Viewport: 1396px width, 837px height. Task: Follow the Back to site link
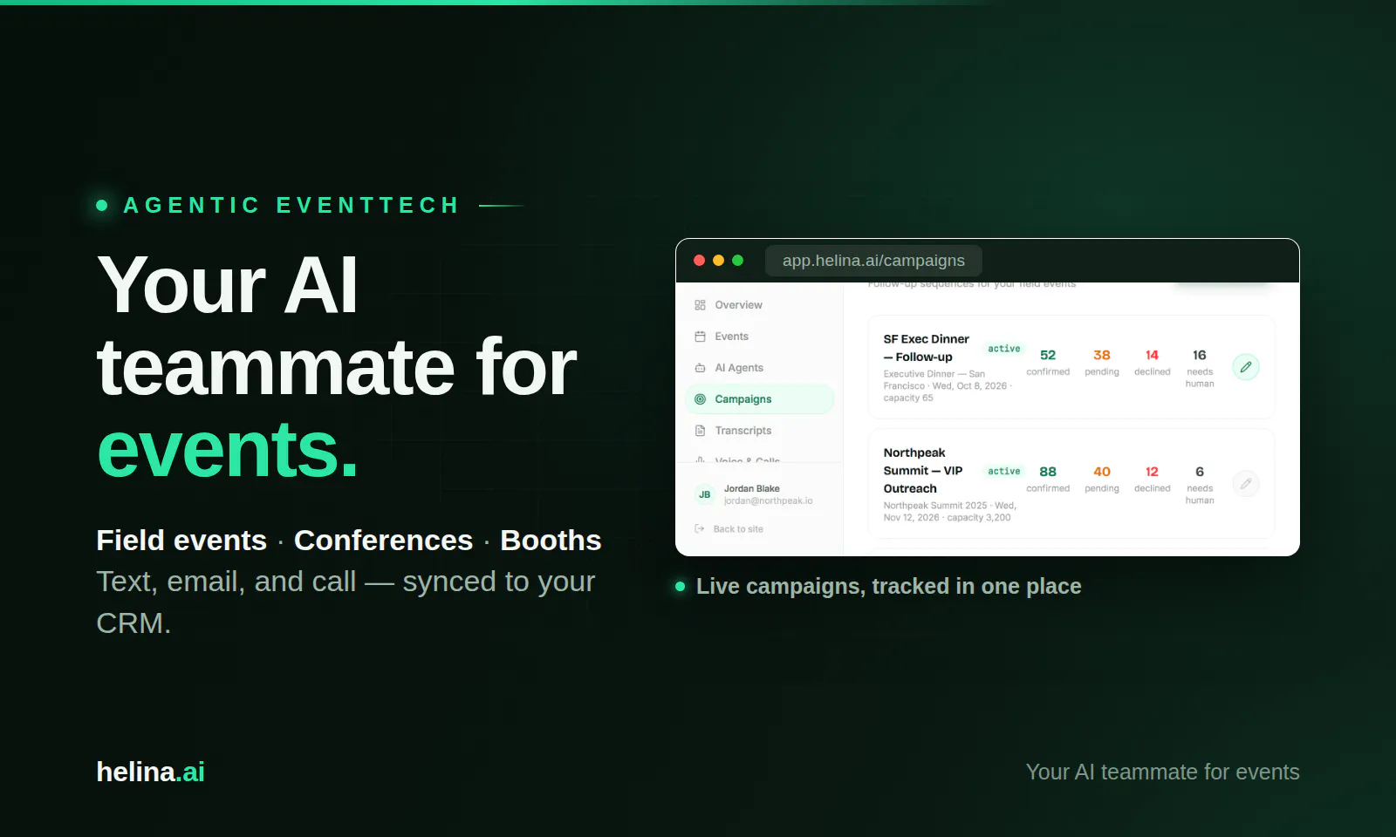[738, 529]
